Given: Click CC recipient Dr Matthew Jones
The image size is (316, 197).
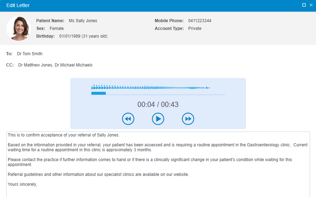Looking at the screenshot, I should [35, 65].
